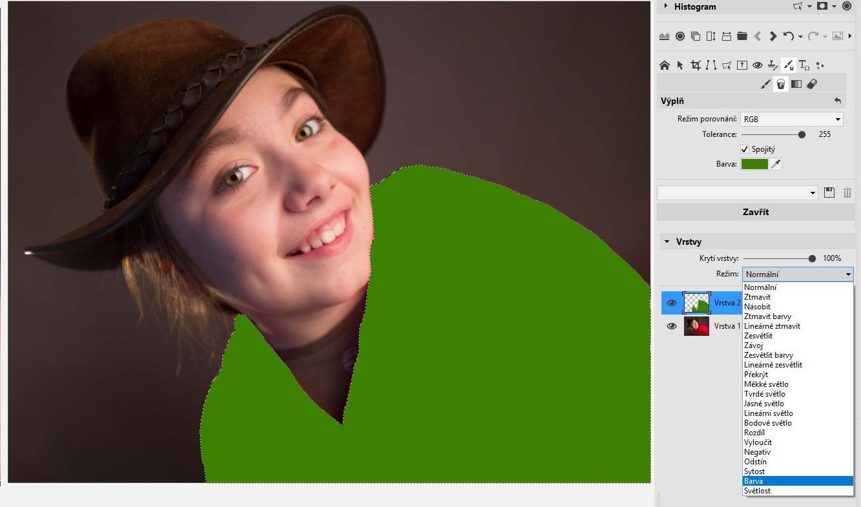Click the Krytí vrstvy opacity slider

tap(778, 258)
